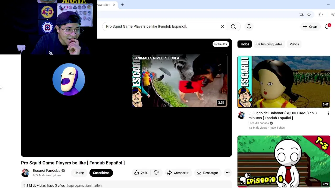Open the Animales Nivel Pelicula suggested video
The width and height of the screenshot is (335, 188).
tap(180, 81)
